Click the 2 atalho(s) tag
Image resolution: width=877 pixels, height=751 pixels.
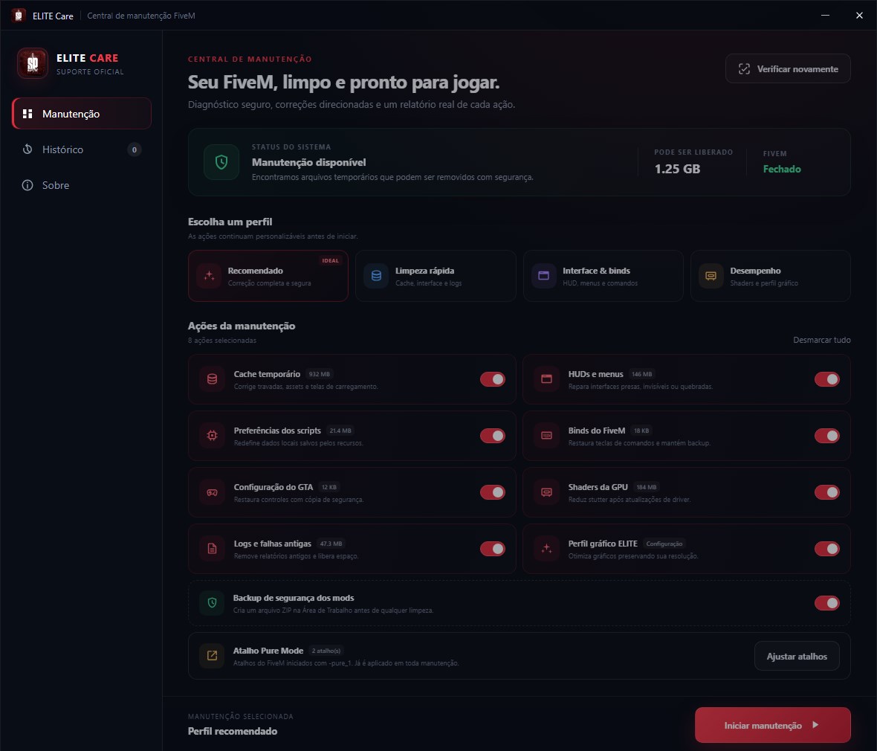point(326,651)
